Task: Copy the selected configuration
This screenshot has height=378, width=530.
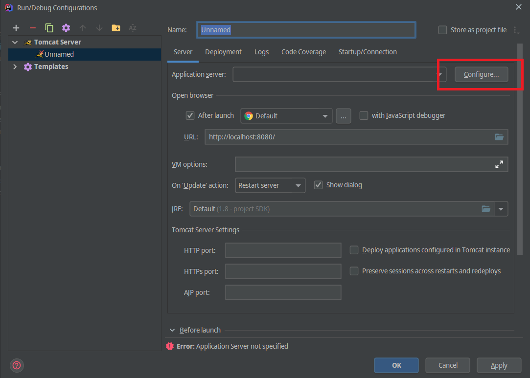Action: [x=49, y=28]
